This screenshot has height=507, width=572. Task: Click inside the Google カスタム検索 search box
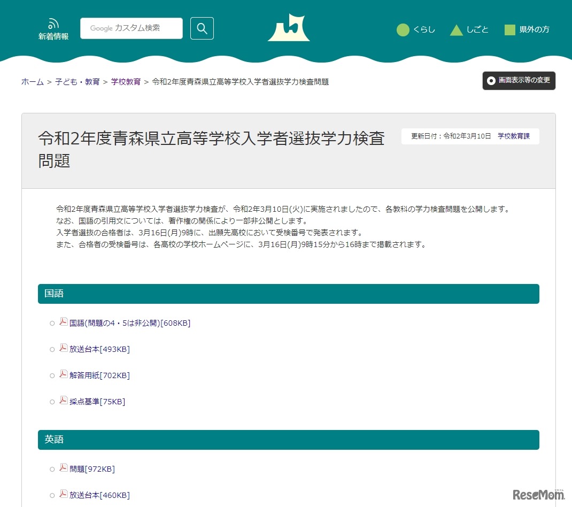[x=131, y=28]
